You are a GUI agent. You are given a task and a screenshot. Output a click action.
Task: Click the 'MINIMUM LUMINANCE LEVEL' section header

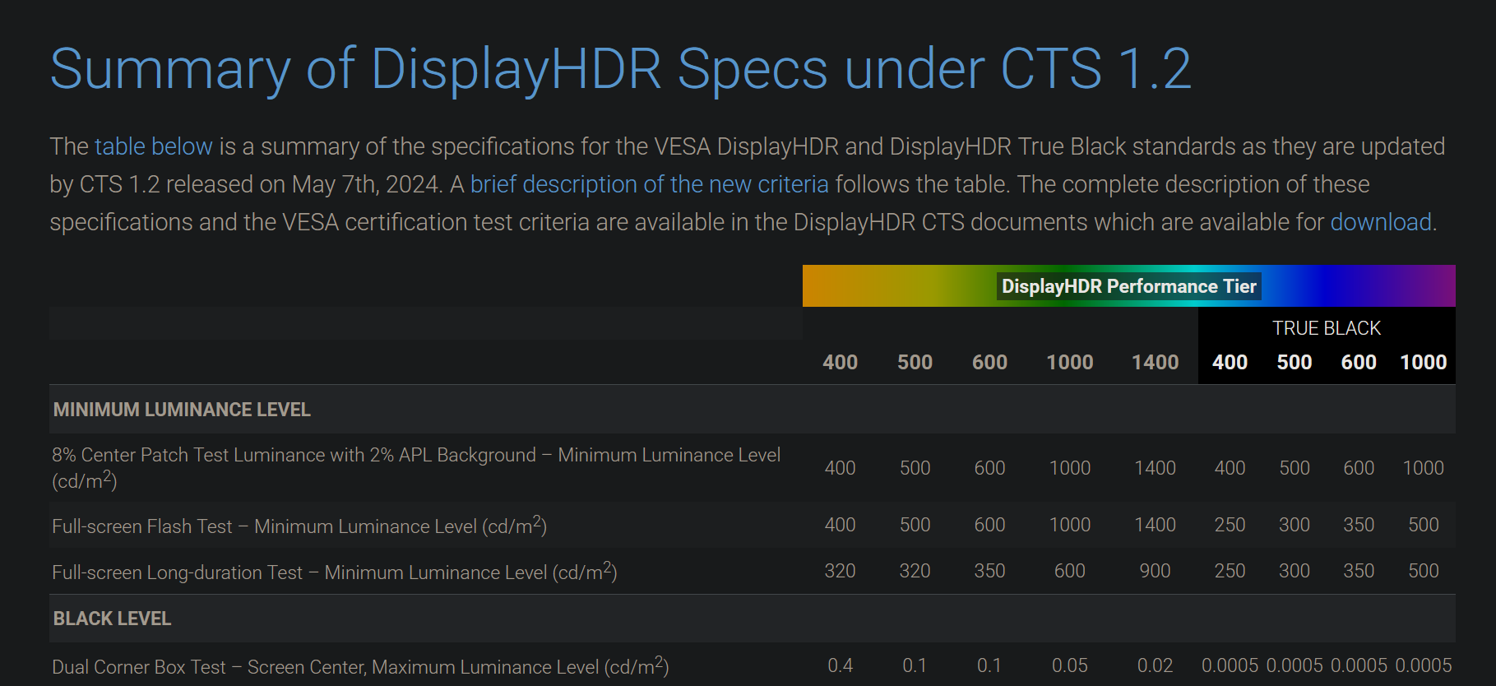pyautogui.click(x=182, y=410)
